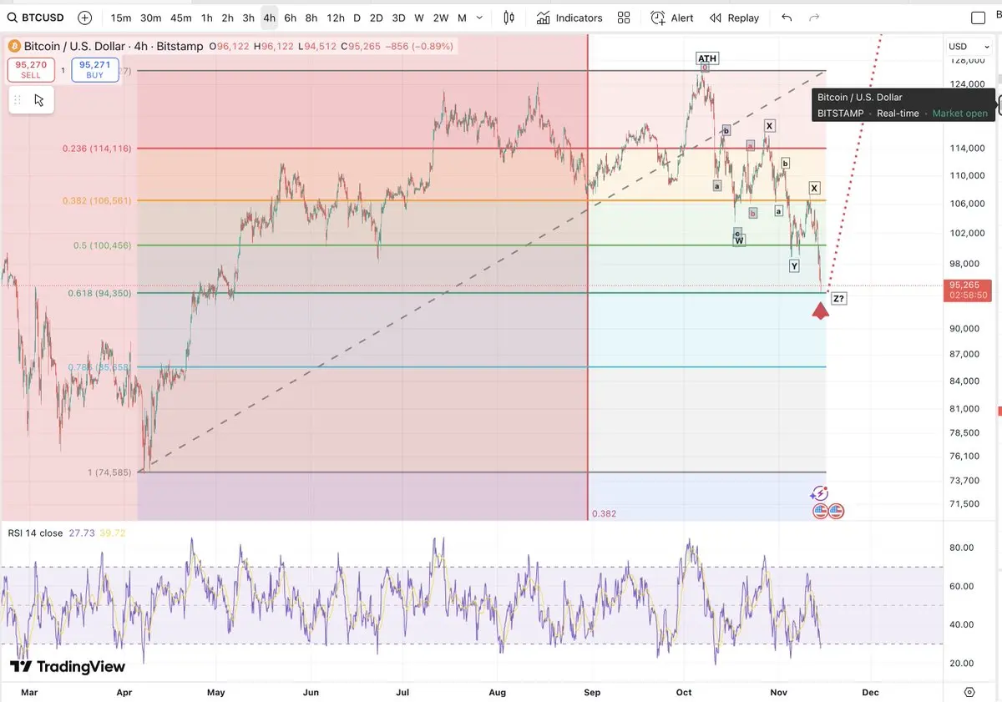The image size is (1002, 702).
Task: Open the BTCUSD symbol search
Action: pos(36,18)
